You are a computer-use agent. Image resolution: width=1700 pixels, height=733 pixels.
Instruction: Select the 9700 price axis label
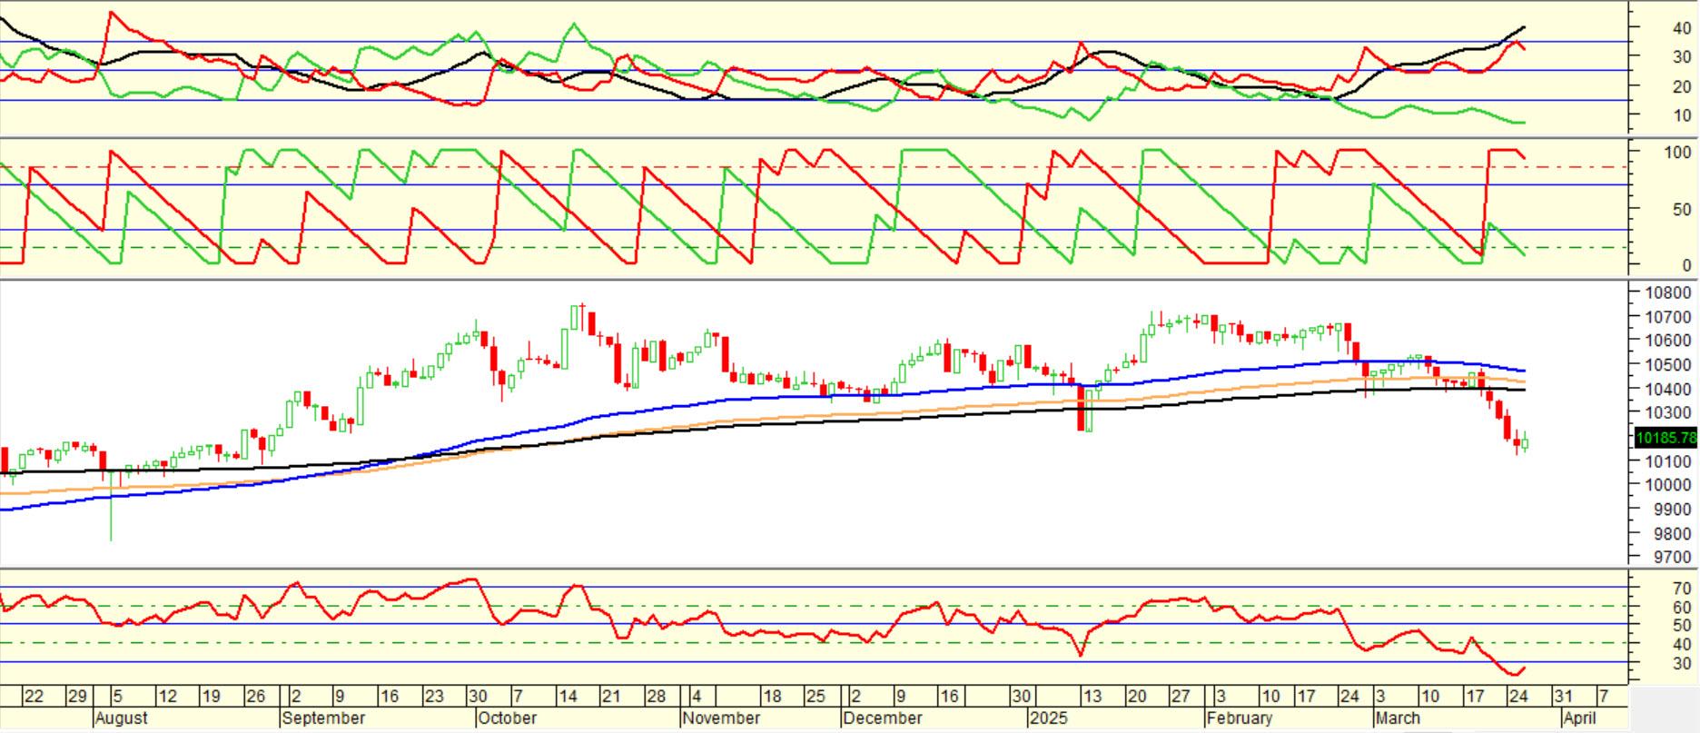[1672, 558]
